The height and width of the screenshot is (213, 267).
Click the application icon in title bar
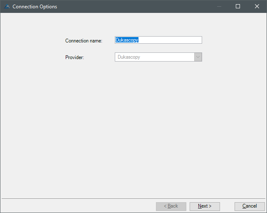(7, 7)
